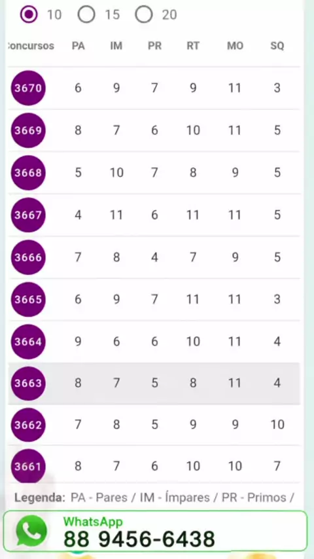Open contest 3666 purple badge
This screenshot has height=559, width=314.
(x=28, y=257)
